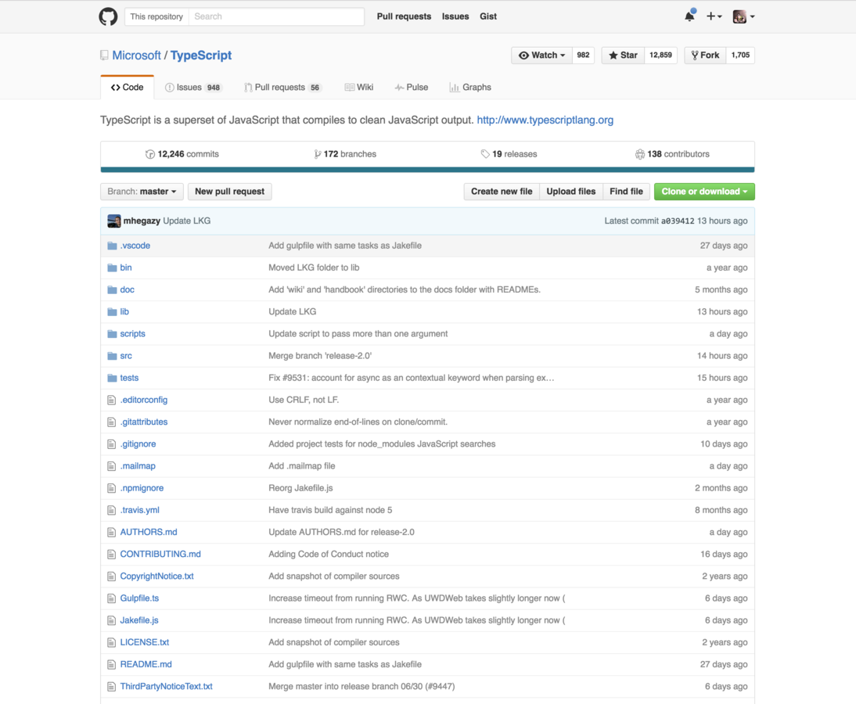Open the CopyrightNotice.txt file name
This screenshot has width=856, height=704.
[156, 576]
